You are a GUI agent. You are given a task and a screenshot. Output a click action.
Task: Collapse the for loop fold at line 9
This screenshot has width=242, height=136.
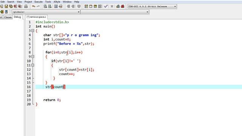tap(33, 57)
